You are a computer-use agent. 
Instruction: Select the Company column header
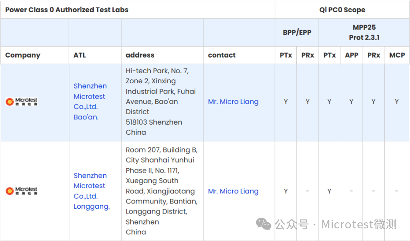pos(23,55)
